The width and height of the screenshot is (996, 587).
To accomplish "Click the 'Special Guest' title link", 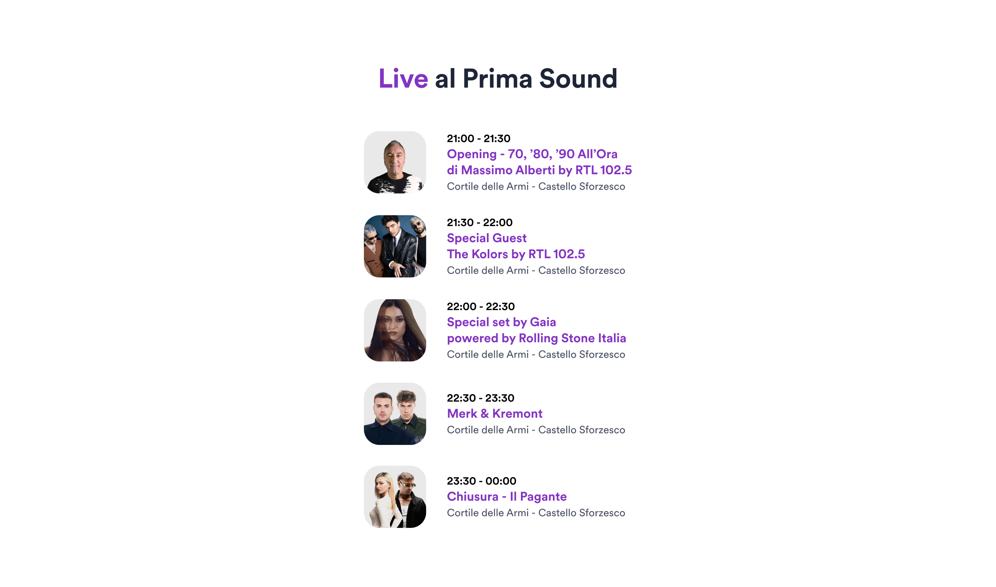I will point(486,238).
